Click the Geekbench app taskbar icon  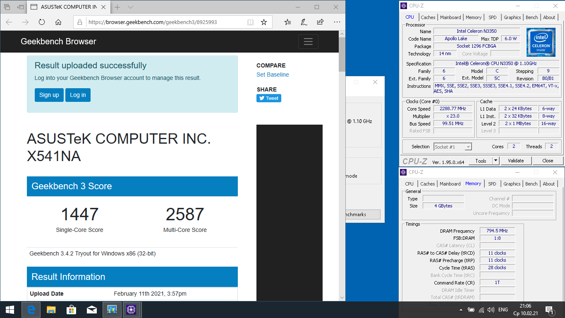point(112,309)
